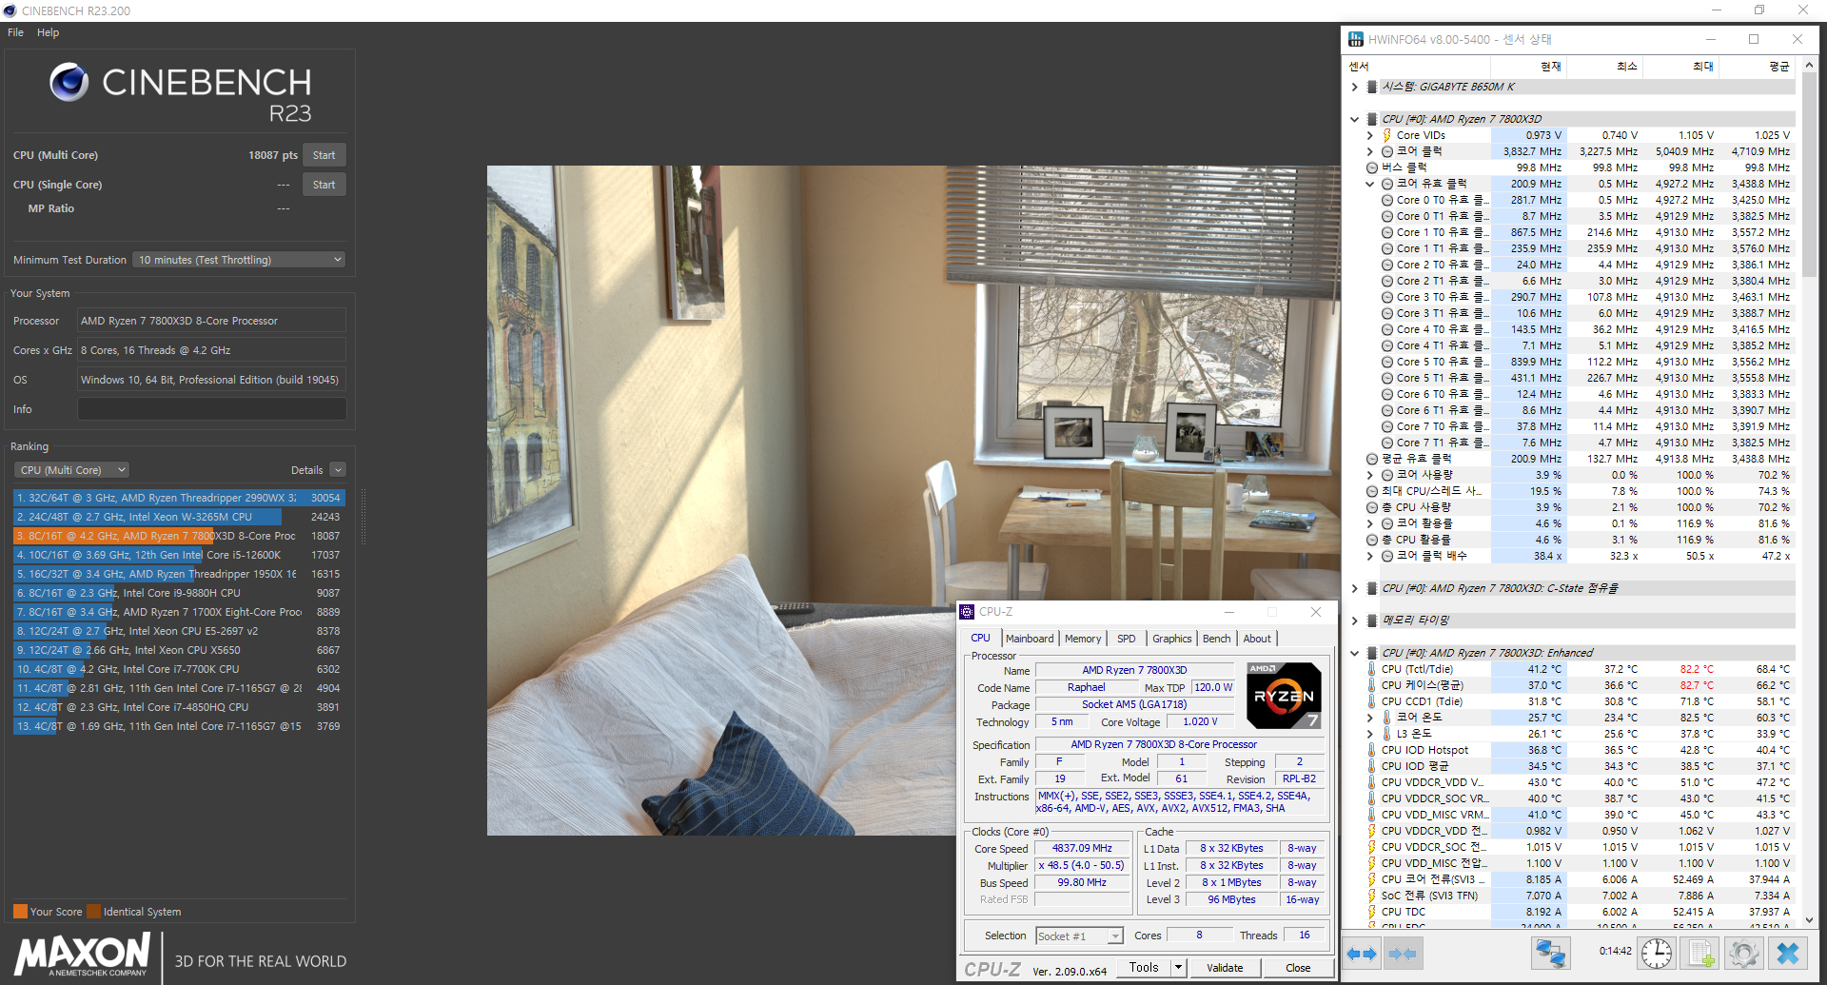Start the CPU (Multi Core) test
The image size is (1827, 985).
324,155
